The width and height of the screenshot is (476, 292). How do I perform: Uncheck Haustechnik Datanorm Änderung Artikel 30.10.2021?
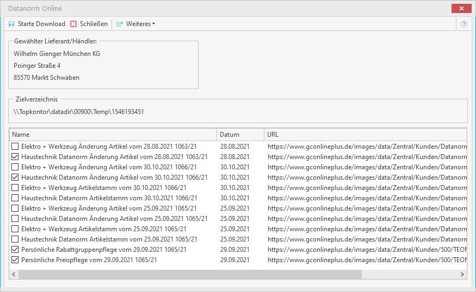point(15,177)
